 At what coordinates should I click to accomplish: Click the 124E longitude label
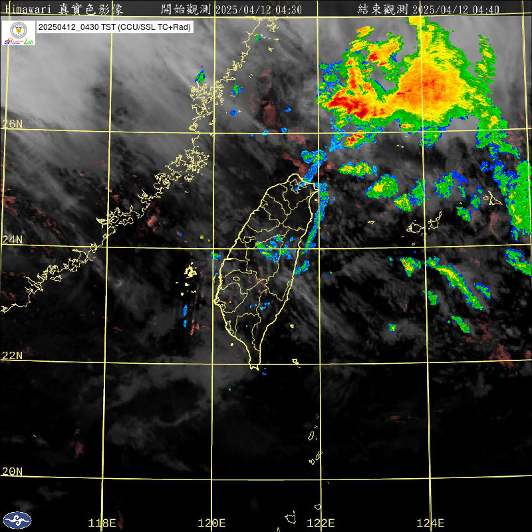[x=430, y=523]
